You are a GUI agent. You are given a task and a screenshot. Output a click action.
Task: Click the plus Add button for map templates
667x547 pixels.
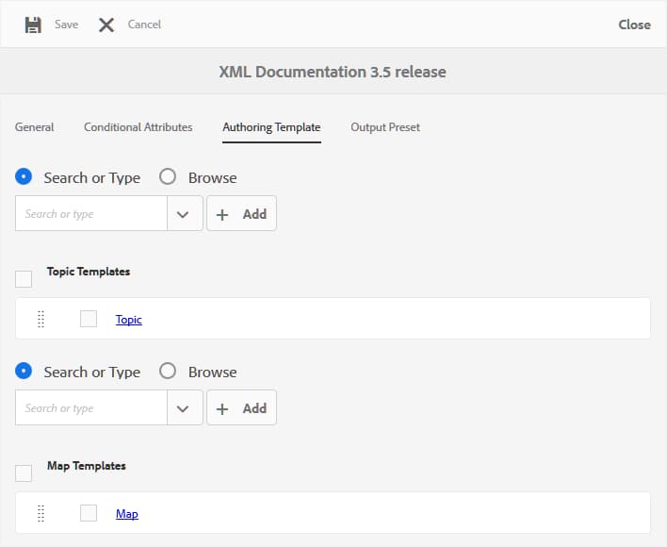click(241, 408)
